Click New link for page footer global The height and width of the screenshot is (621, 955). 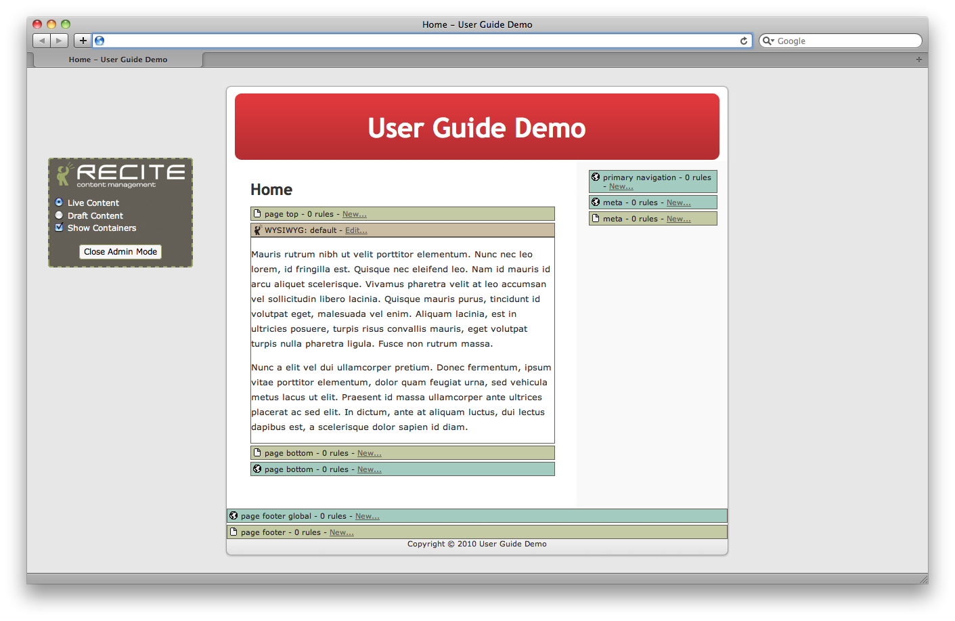[x=368, y=516]
